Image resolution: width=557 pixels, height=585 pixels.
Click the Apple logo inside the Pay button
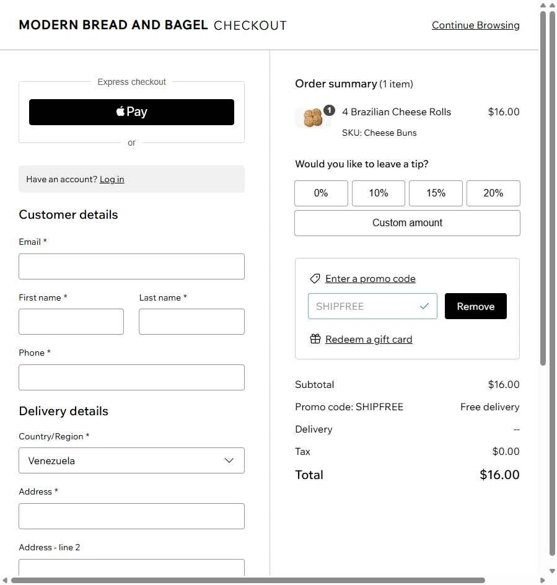pos(121,112)
